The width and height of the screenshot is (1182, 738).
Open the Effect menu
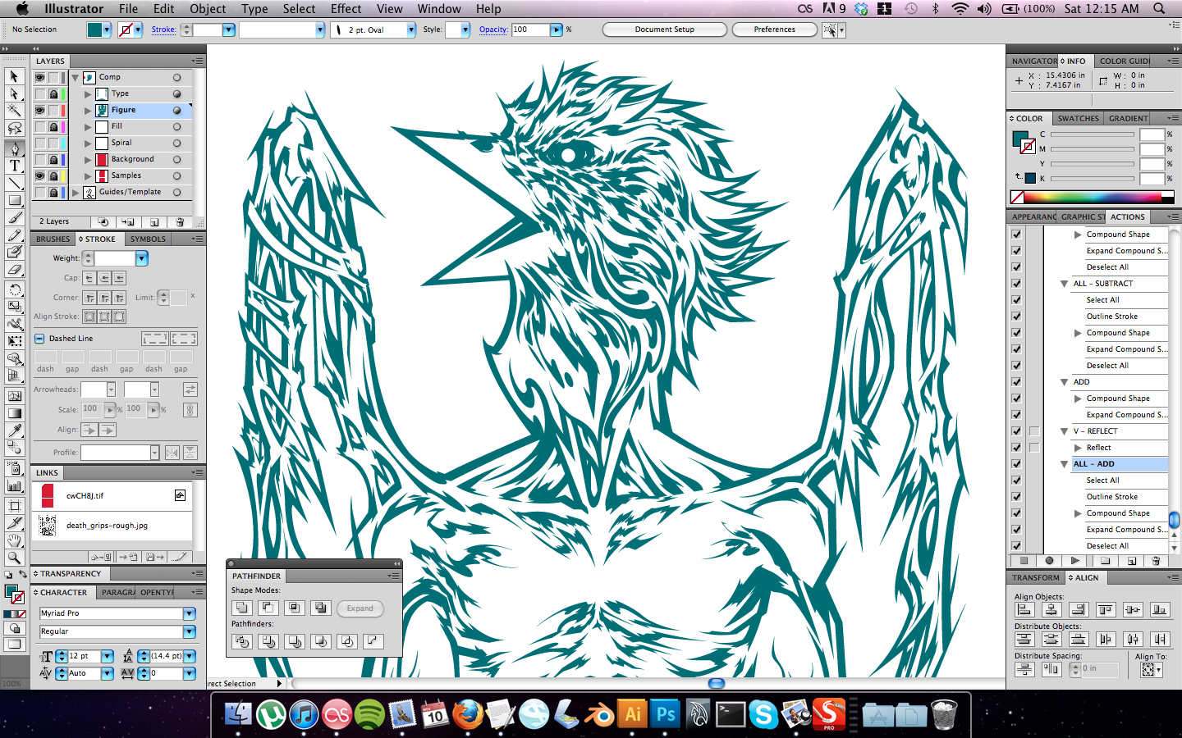click(x=346, y=9)
